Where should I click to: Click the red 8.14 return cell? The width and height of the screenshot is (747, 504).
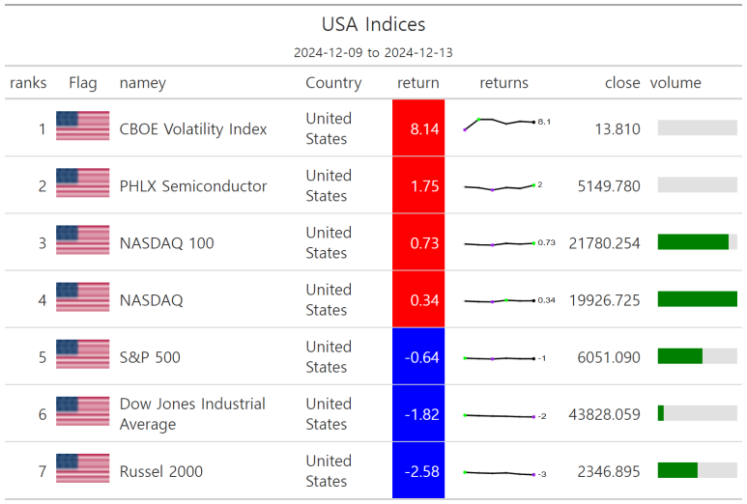pyautogui.click(x=418, y=127)
